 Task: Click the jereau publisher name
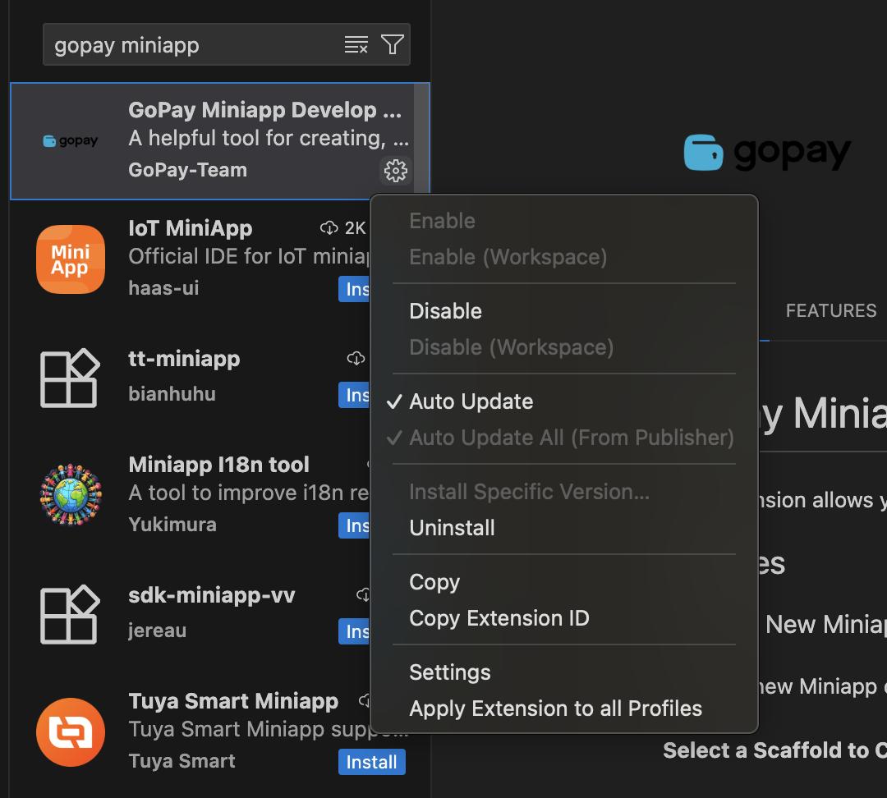[x=157, y=630]
